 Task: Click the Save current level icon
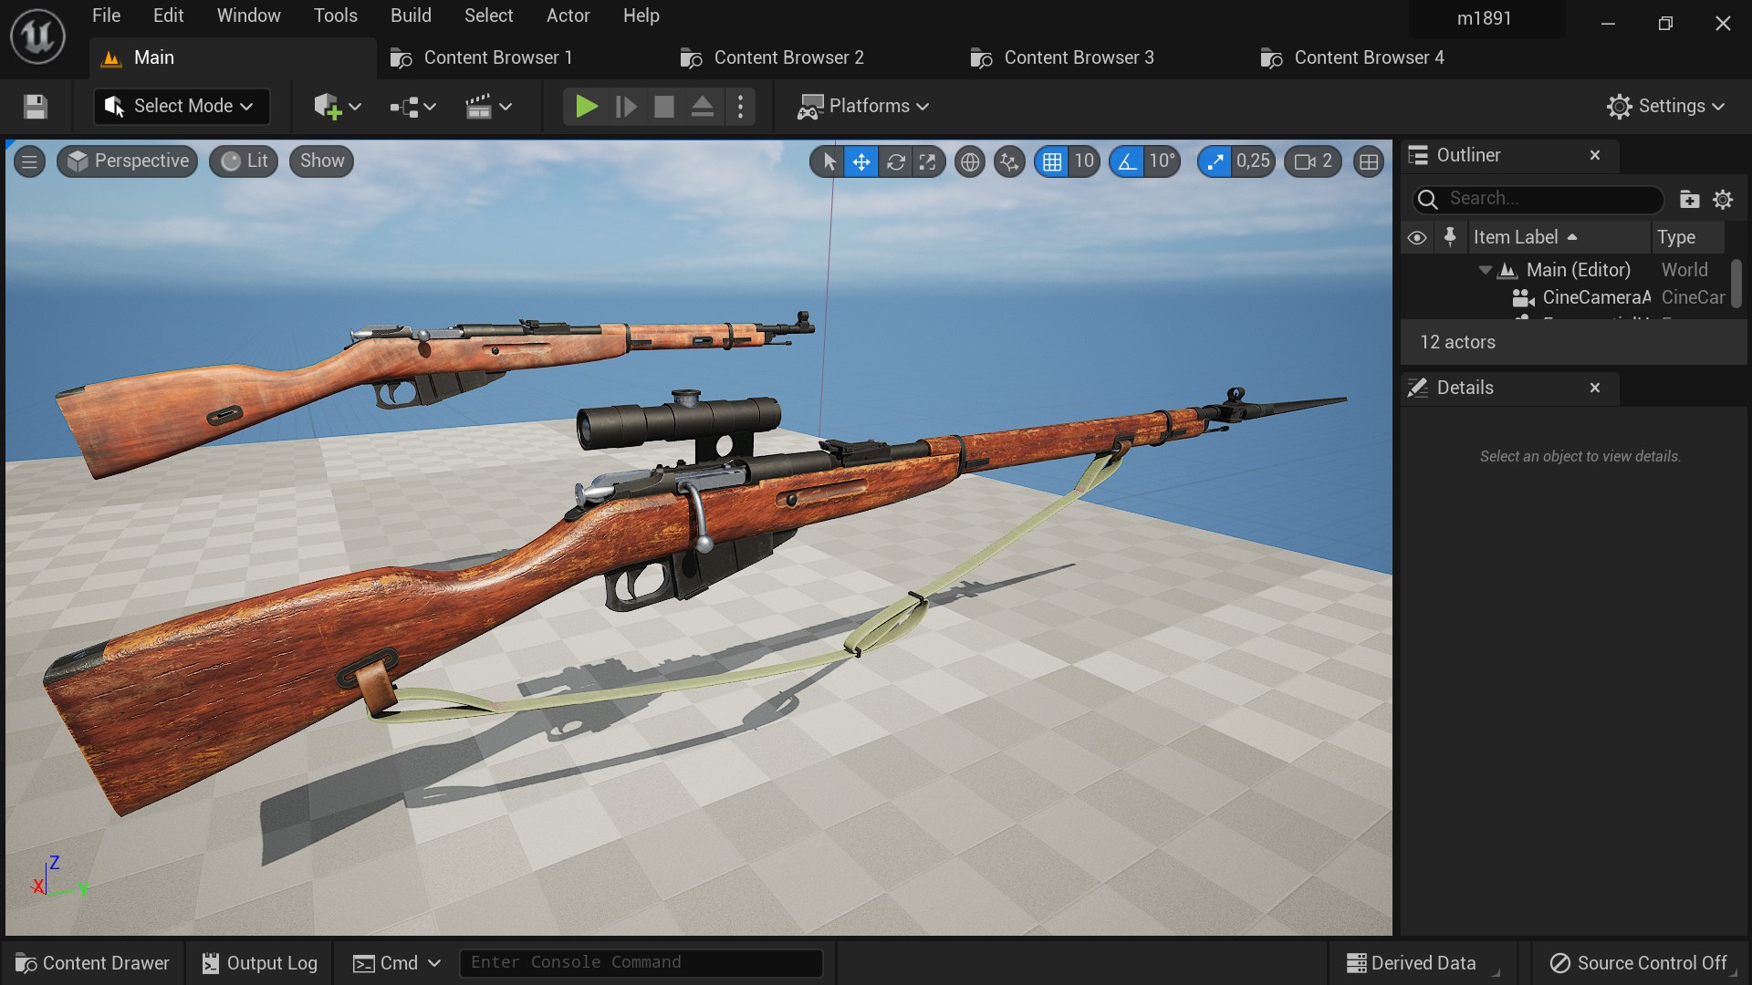(36, 107)
